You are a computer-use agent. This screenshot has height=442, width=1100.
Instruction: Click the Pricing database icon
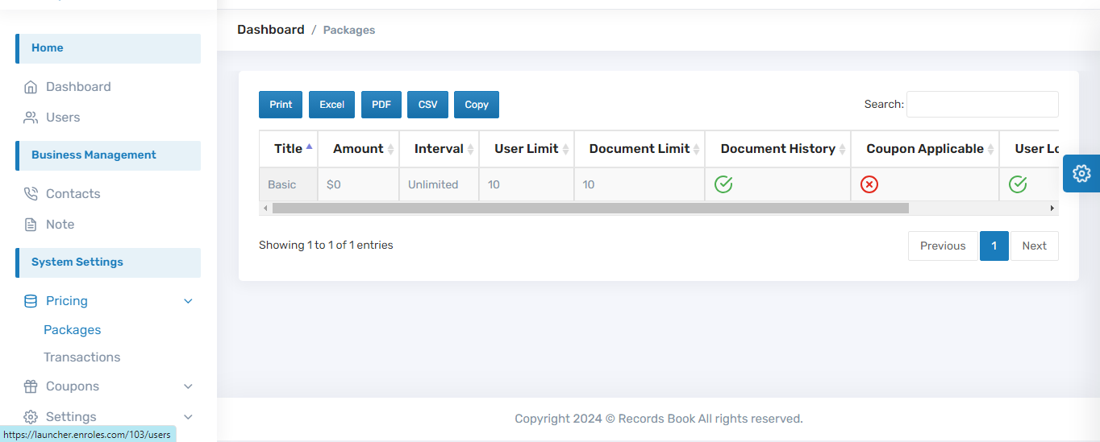tap(31, 301)
